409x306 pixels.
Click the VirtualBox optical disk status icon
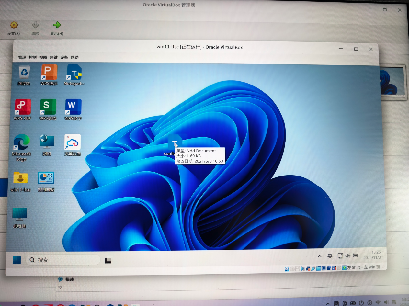(x=292, y=269)
